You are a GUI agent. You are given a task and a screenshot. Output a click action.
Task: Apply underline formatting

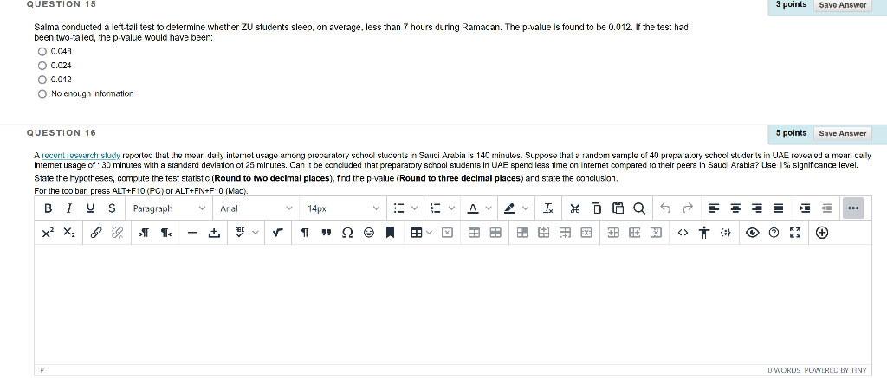pos(90,208)
